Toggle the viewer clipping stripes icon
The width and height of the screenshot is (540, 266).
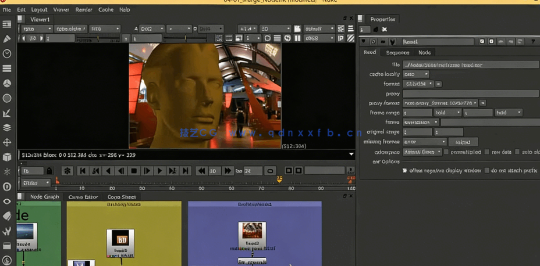point(350,38)
